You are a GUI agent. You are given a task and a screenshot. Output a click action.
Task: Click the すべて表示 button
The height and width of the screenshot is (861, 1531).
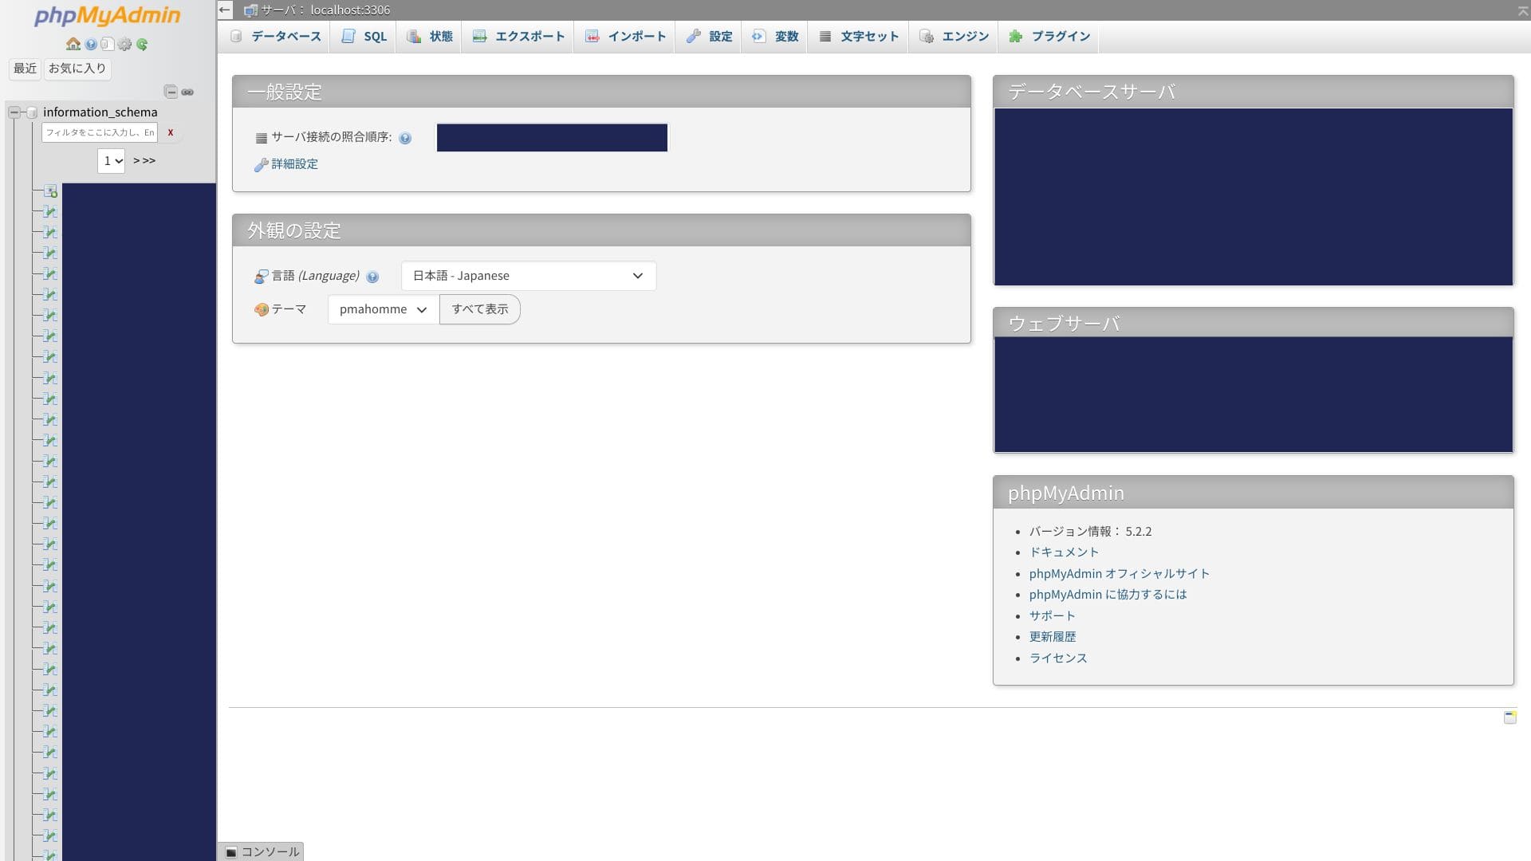point(479,309)
